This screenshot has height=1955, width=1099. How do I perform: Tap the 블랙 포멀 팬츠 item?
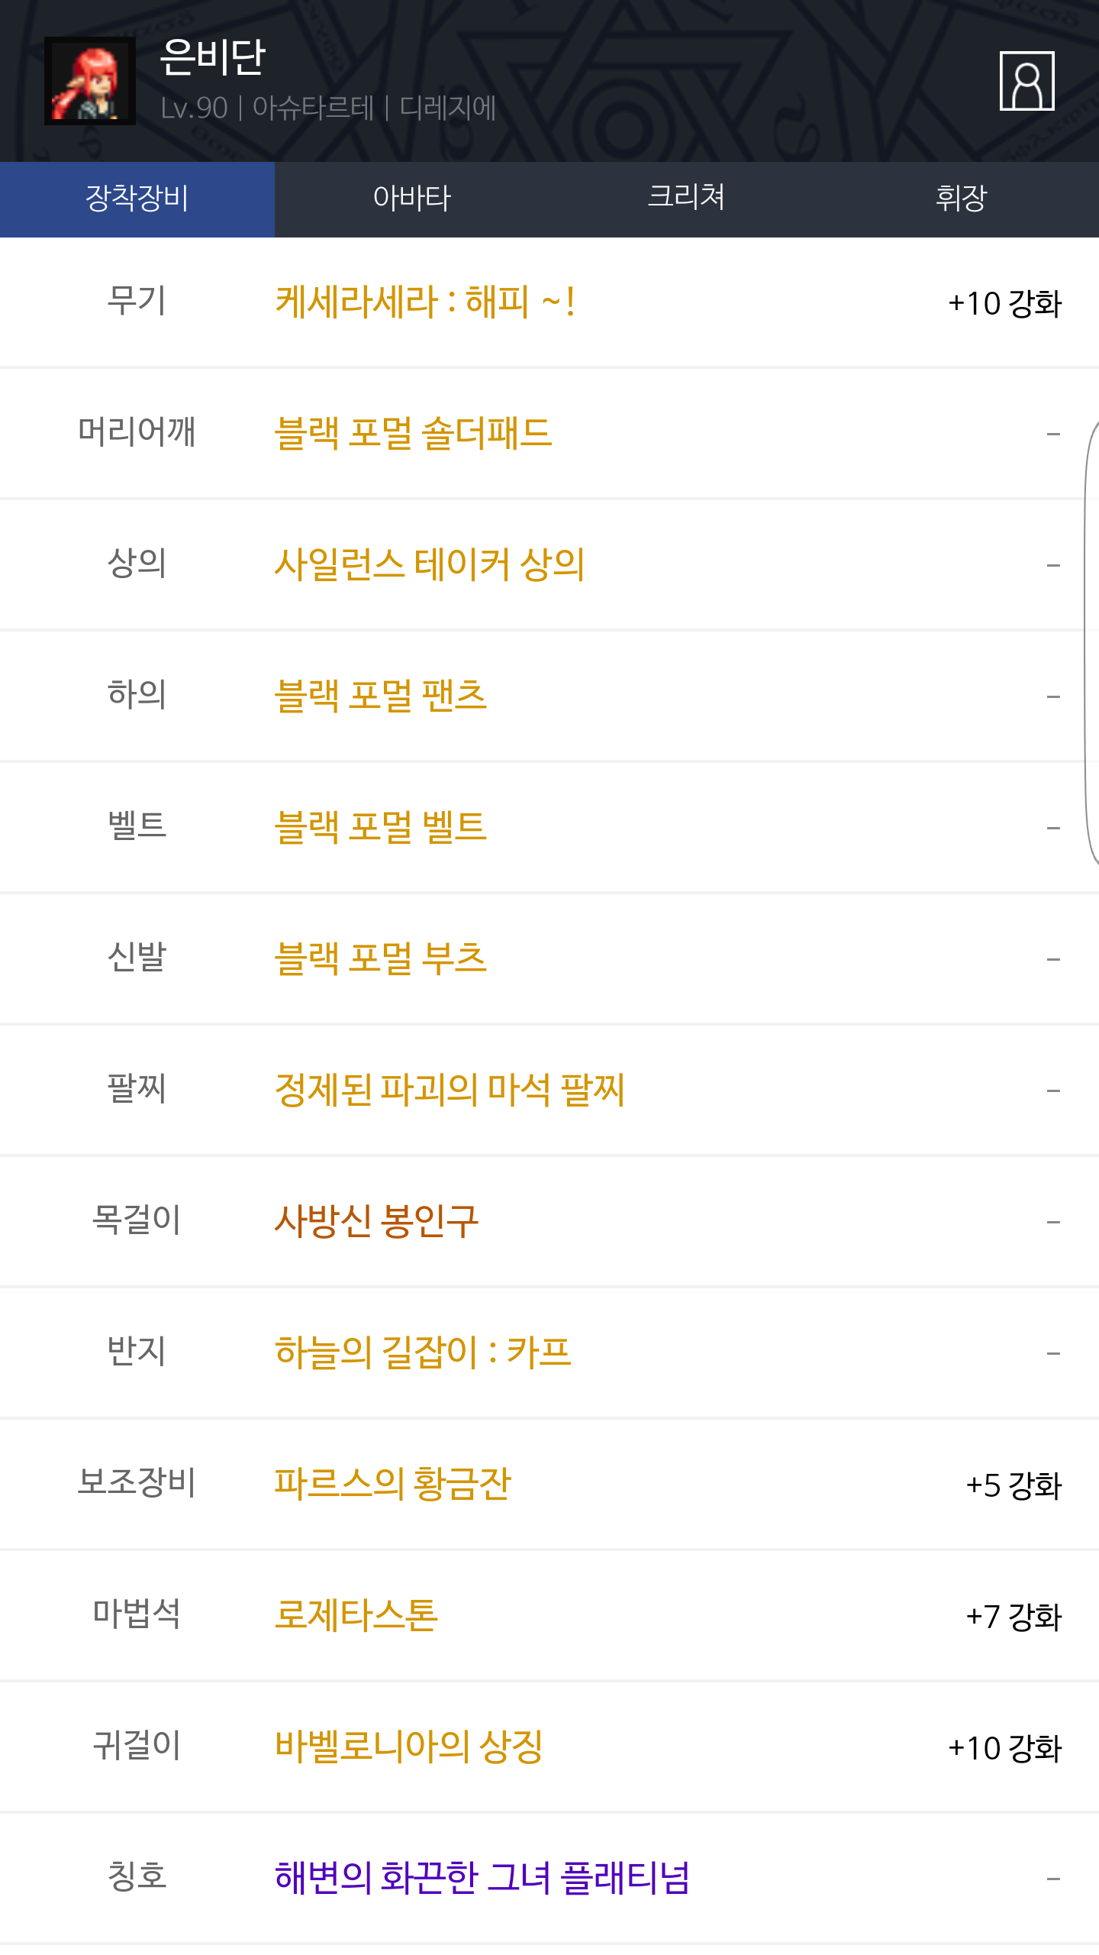tap(380, 696)
